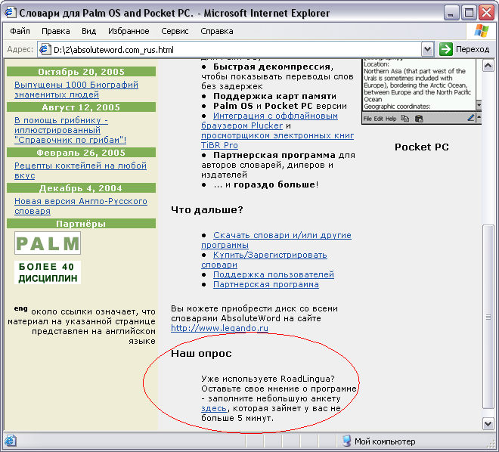Click the page icon in address bar
The height and width of the screenshot is (452, 499).
(x=45, y=50)
